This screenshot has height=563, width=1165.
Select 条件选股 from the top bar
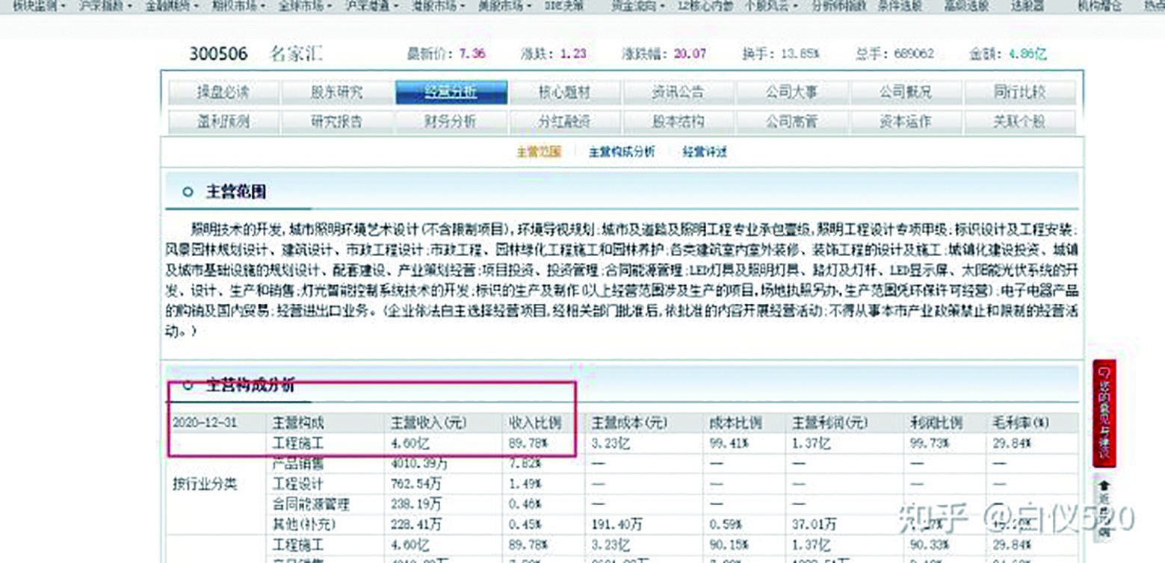(900, 7)
